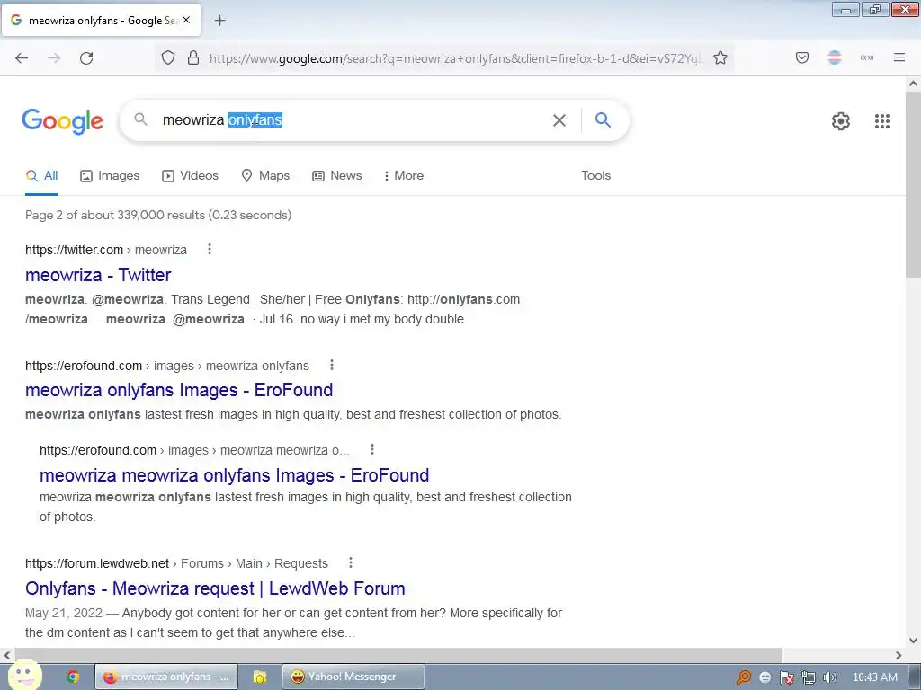
Task: Open Google quick settings gear
Action: click(x=841, y=121)
